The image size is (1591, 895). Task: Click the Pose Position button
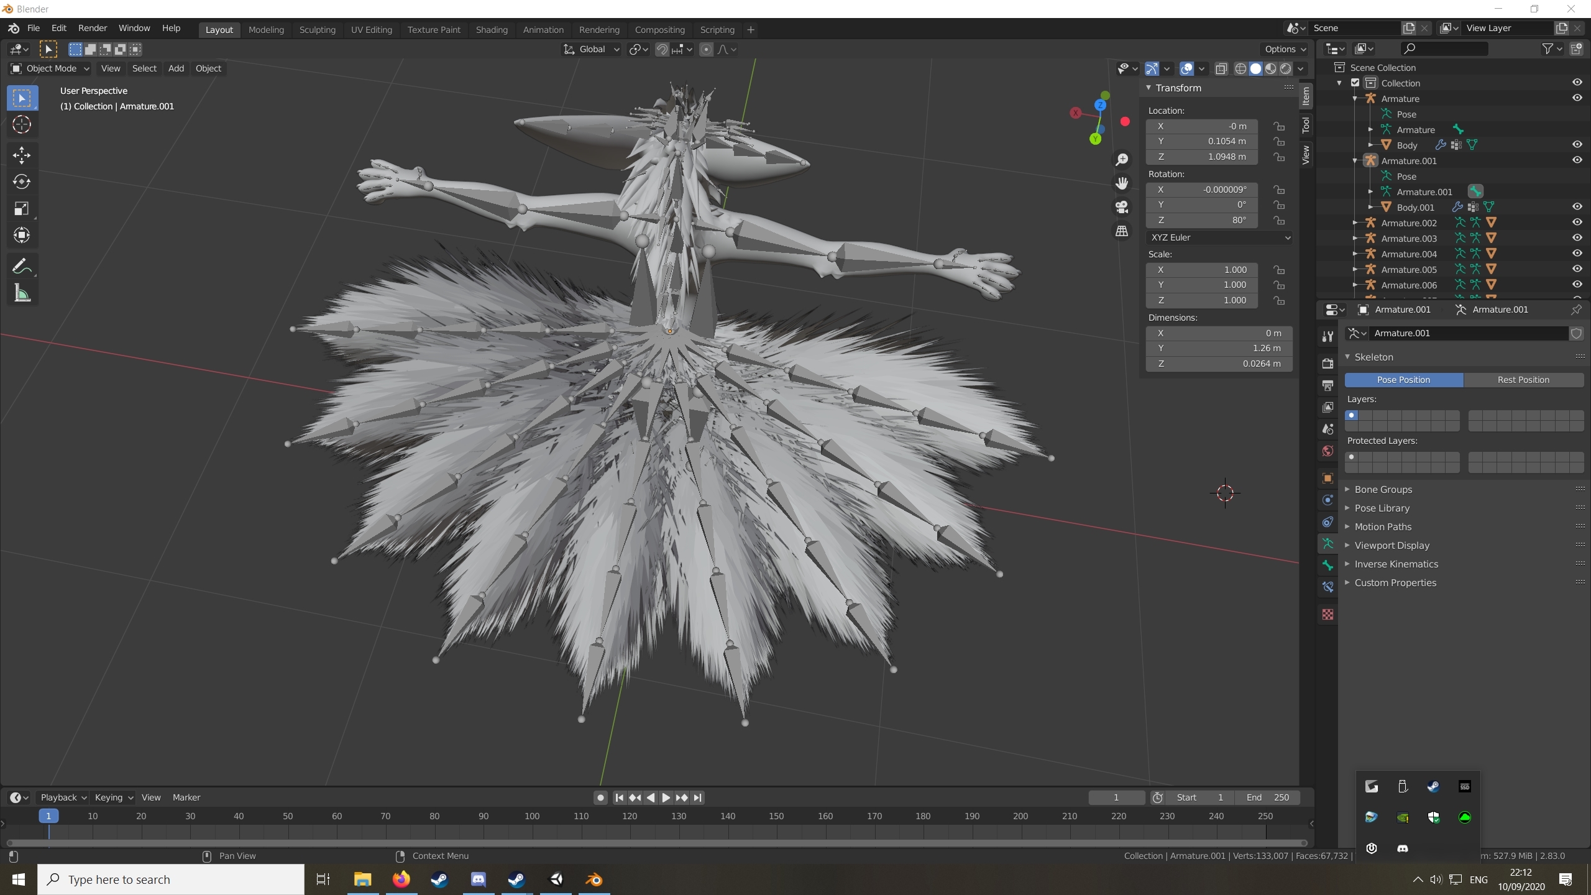(1403, 379)
